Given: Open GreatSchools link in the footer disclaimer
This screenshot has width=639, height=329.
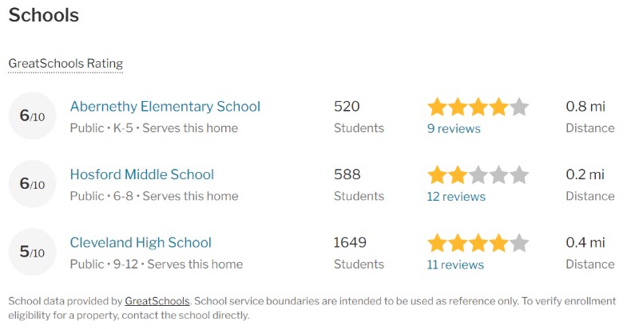Looking at the screenshot, I should [157, 301].
